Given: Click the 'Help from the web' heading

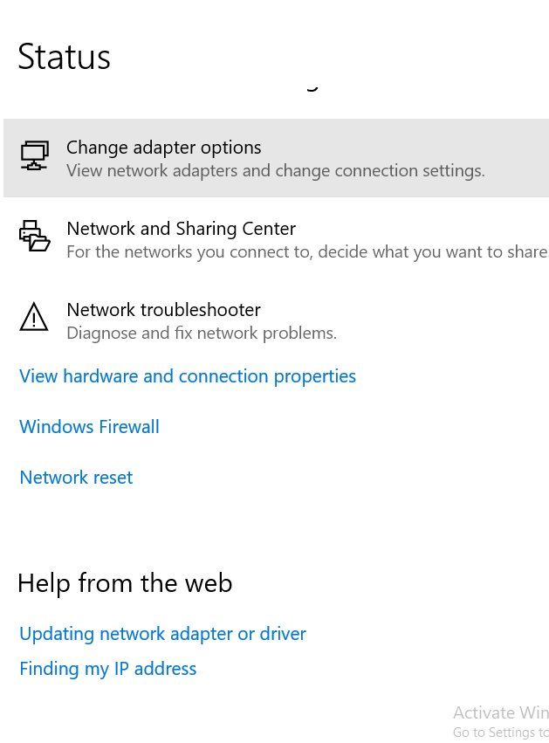Looking at the screenshot, I should pos(125,583).
